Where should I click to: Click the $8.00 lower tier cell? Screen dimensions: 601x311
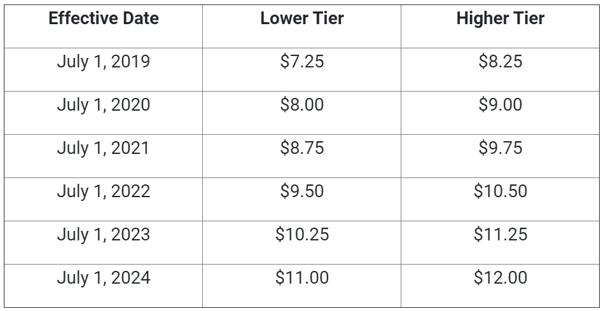click(301, 104)
